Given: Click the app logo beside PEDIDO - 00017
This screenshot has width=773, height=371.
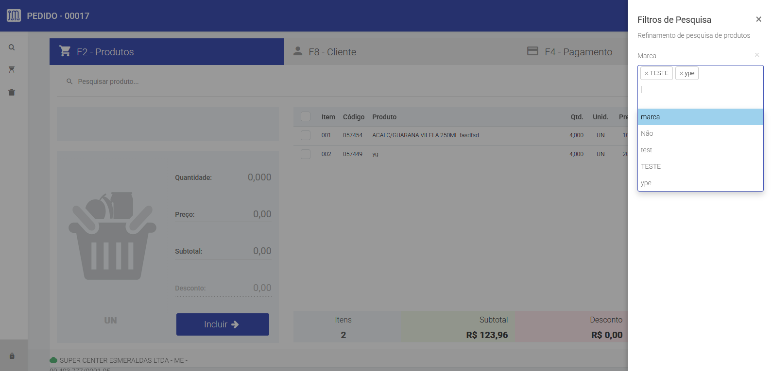Looking at the screenshot, I should click(14, 16).
